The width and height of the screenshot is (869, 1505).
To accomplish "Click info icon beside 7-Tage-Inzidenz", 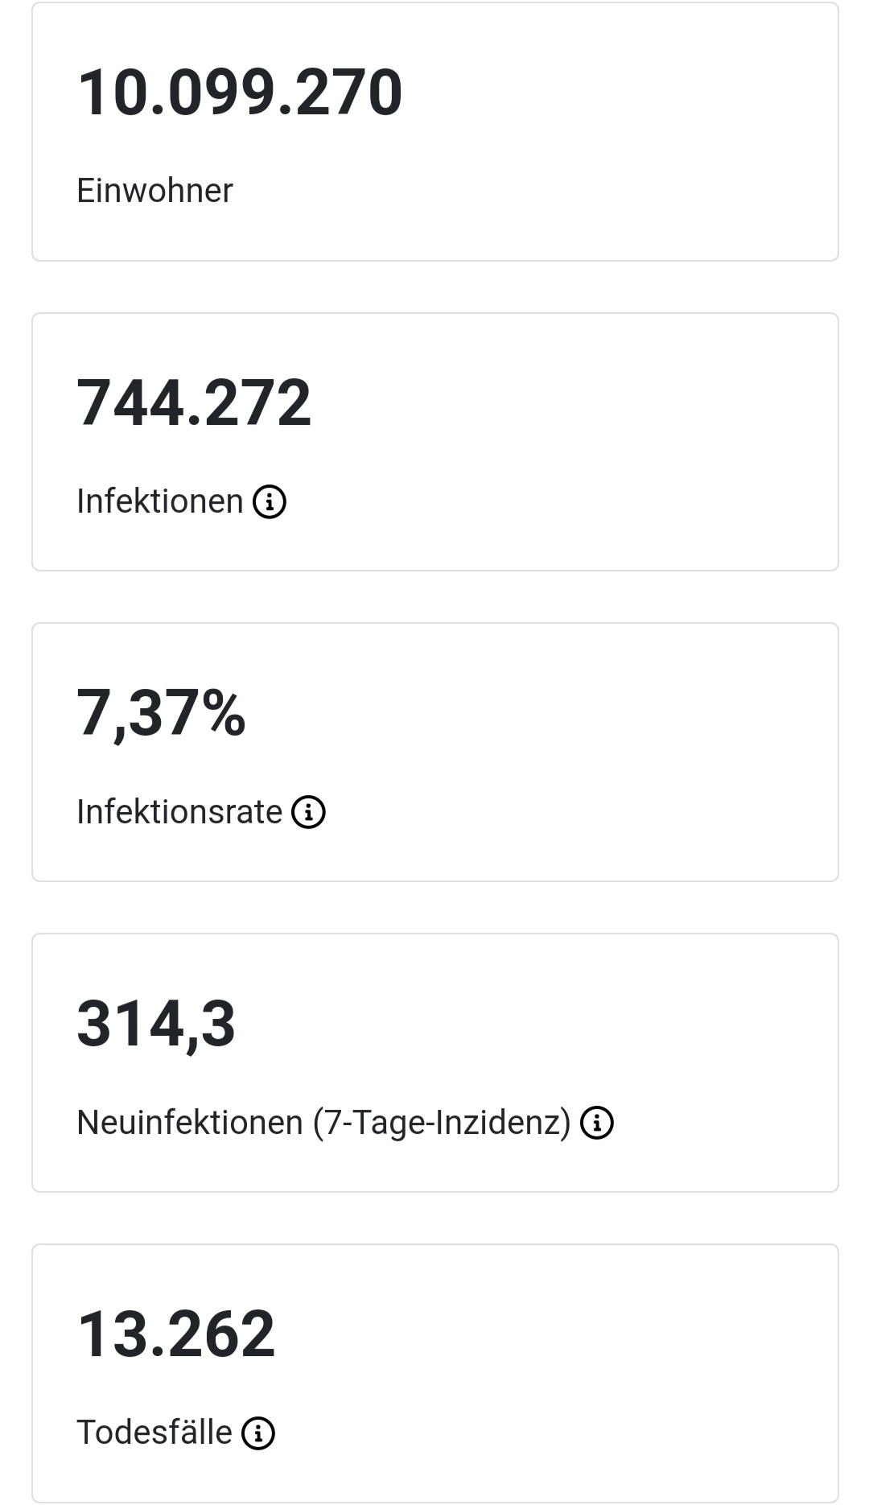I will click(x=597, y=1123).
